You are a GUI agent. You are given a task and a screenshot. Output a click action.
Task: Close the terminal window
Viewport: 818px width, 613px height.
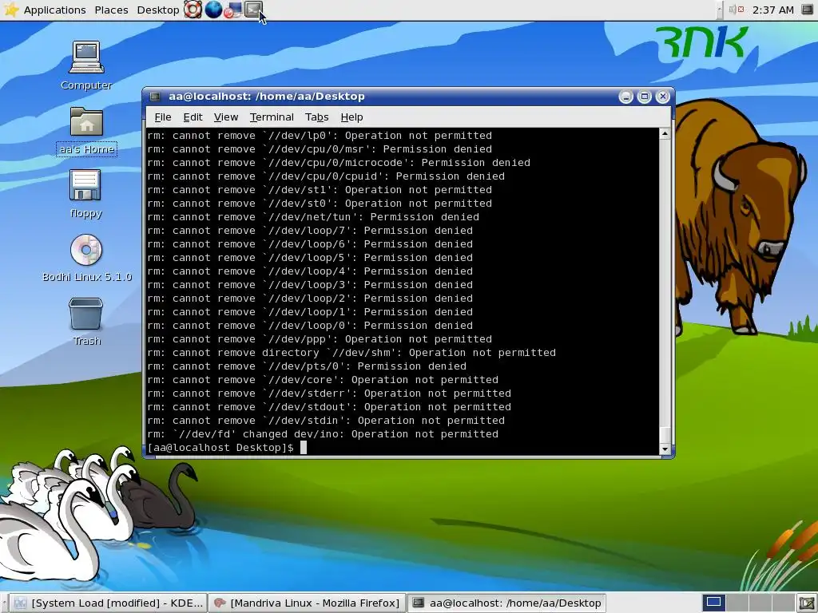[x=663, y=97]
